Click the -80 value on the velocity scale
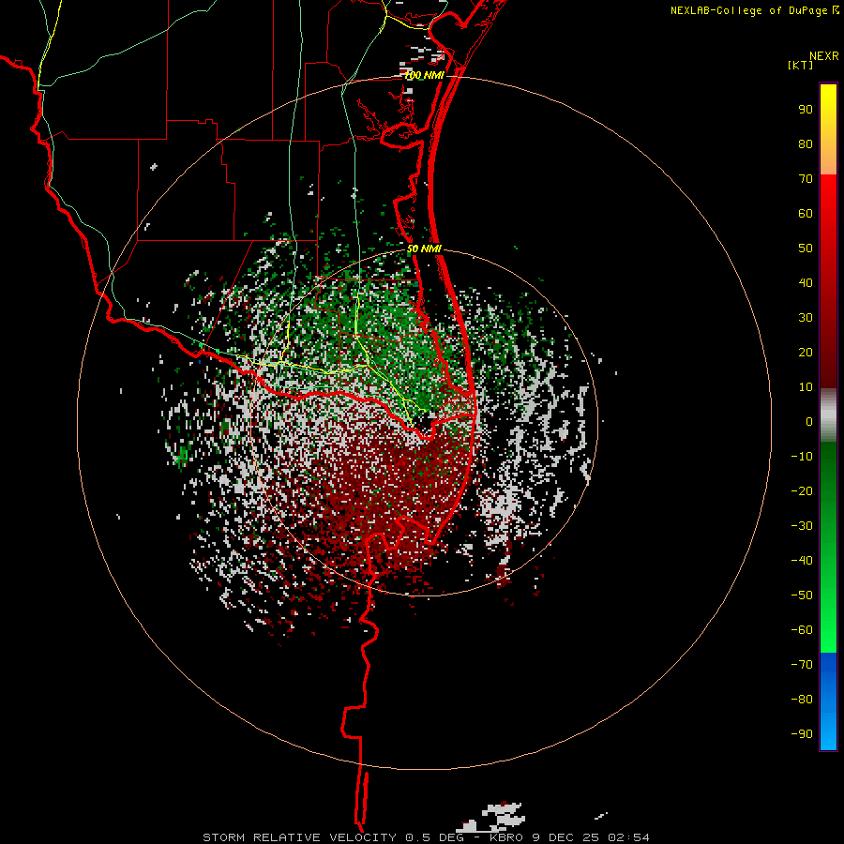Screen dimensions: 844x844 tap(802, 700)
